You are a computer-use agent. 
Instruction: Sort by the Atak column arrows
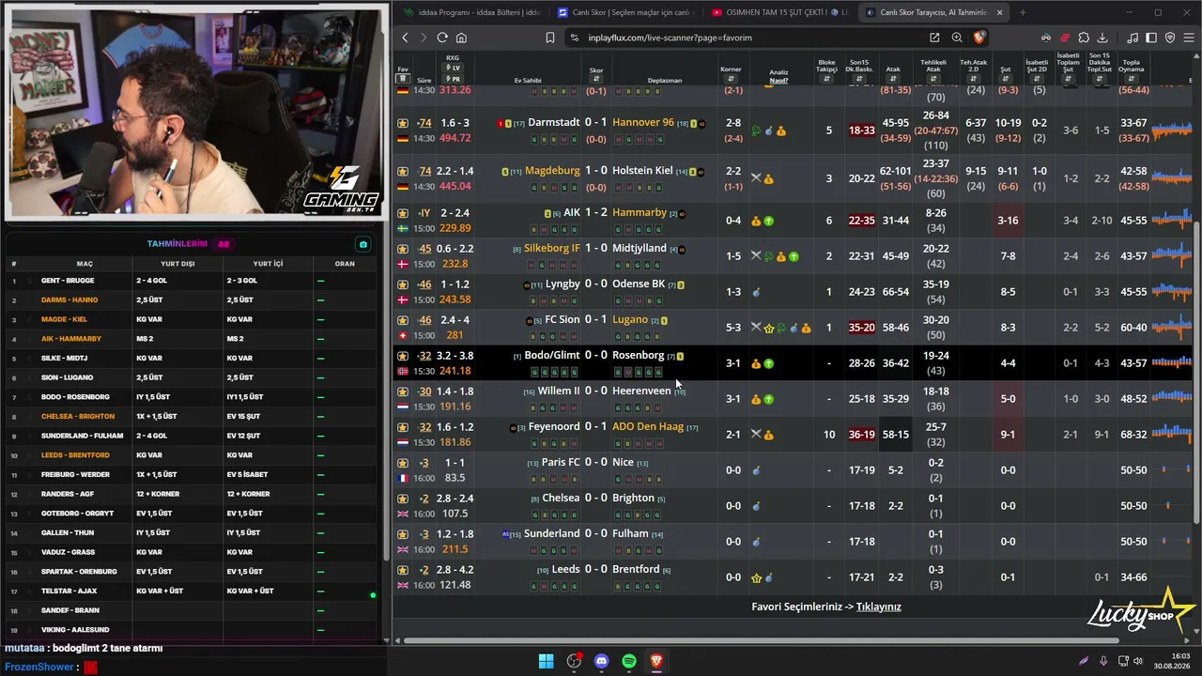tap(893, 79)
